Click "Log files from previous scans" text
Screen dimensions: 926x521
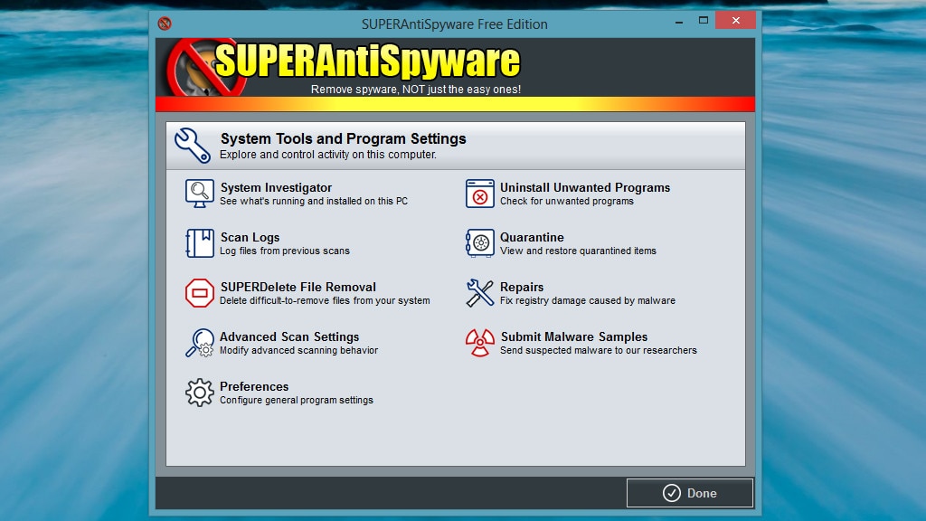pyautogui.click(x=285, y=251)
